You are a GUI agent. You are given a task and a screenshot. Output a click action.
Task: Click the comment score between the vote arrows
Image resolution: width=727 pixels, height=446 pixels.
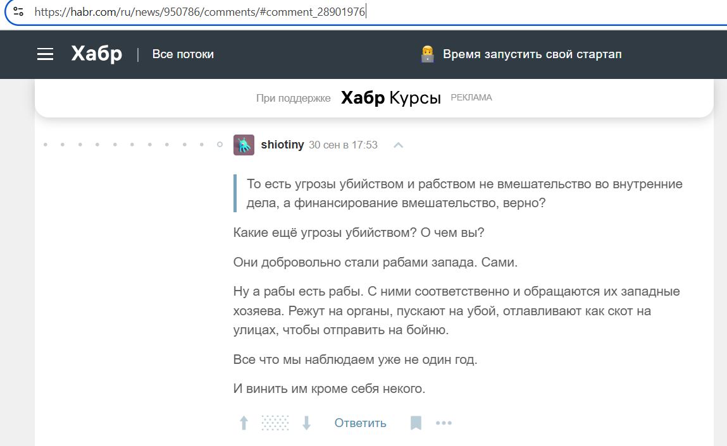tap(275, 423)
